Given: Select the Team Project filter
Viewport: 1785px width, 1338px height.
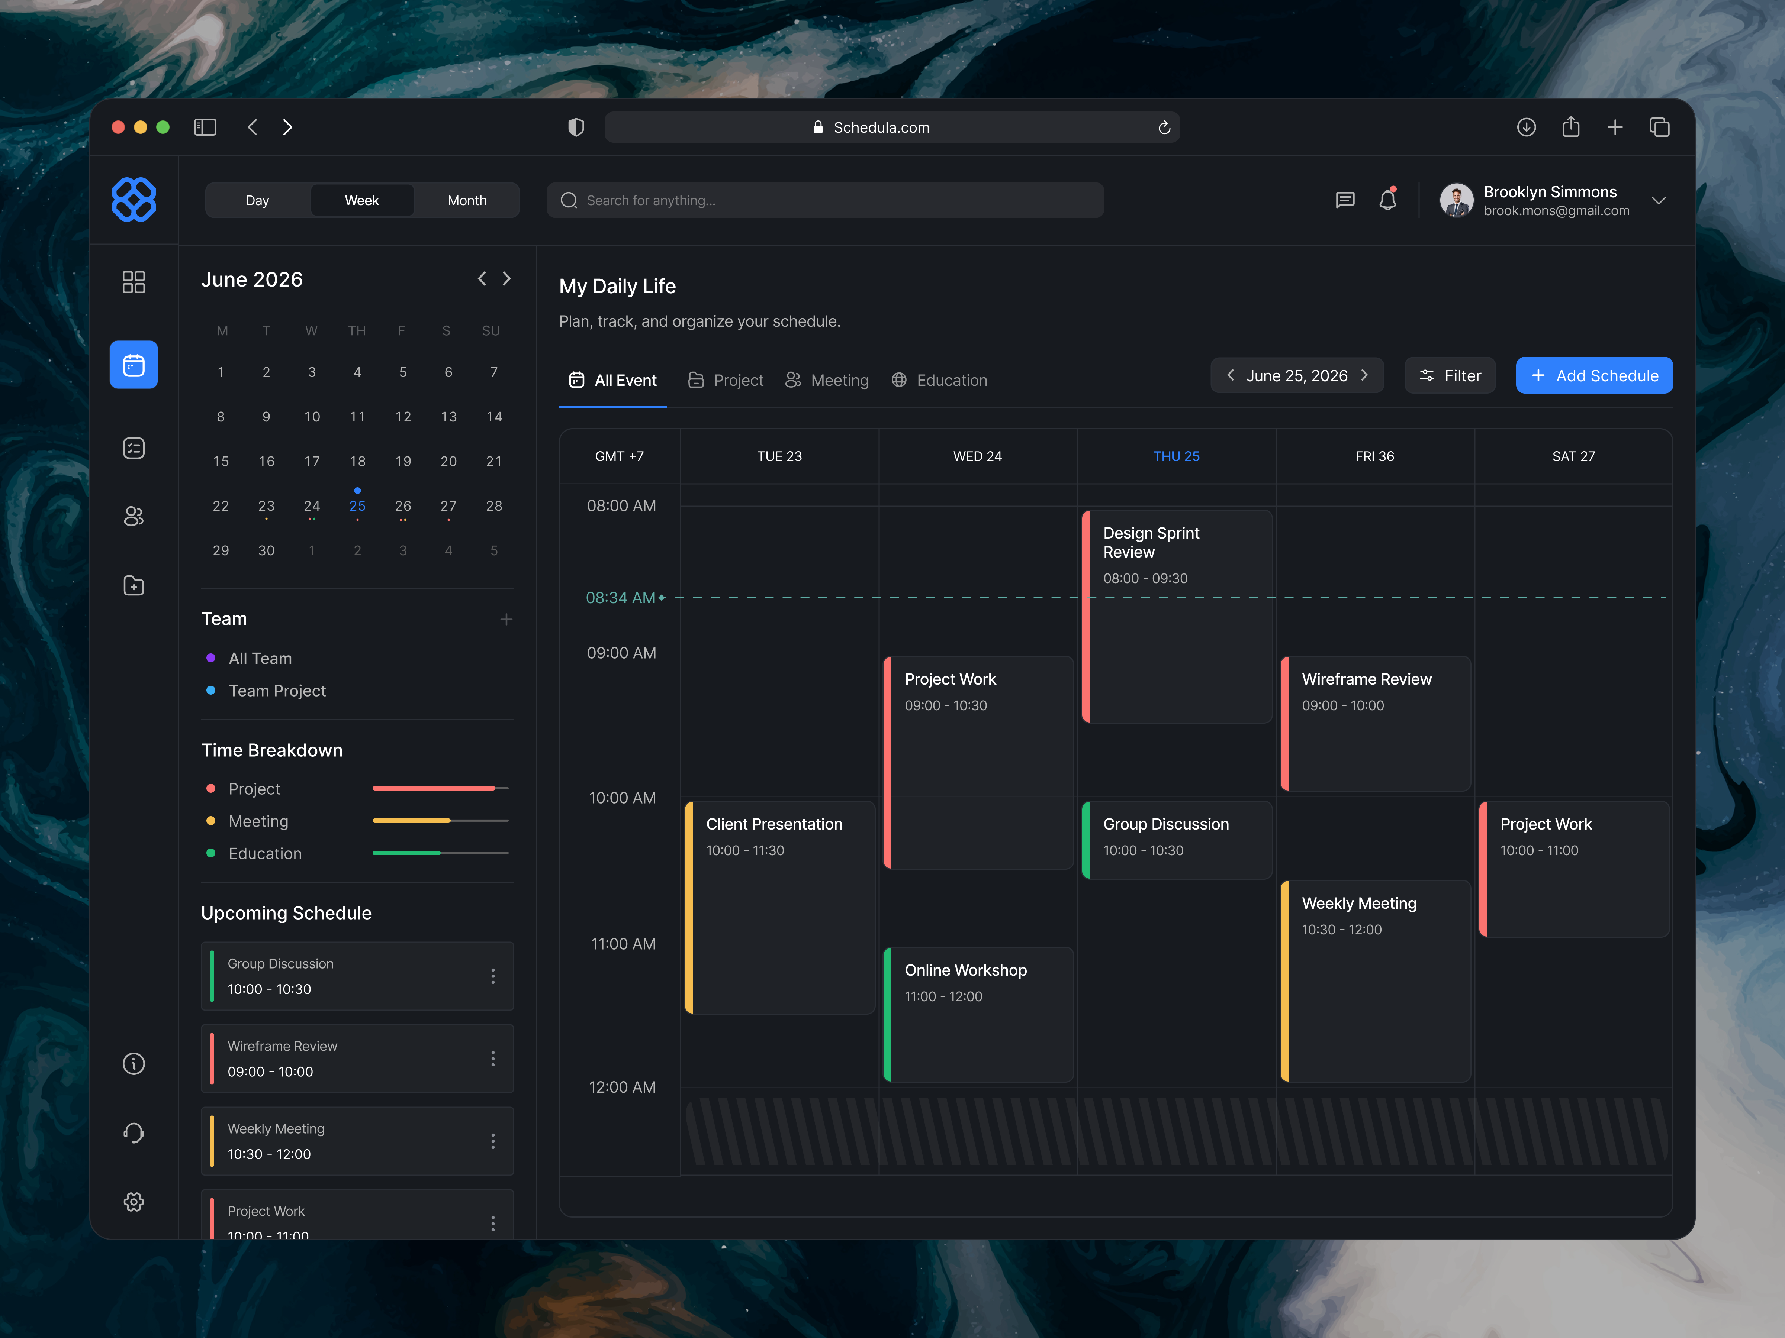Looking at the screenshot, I should click(277, 691).
